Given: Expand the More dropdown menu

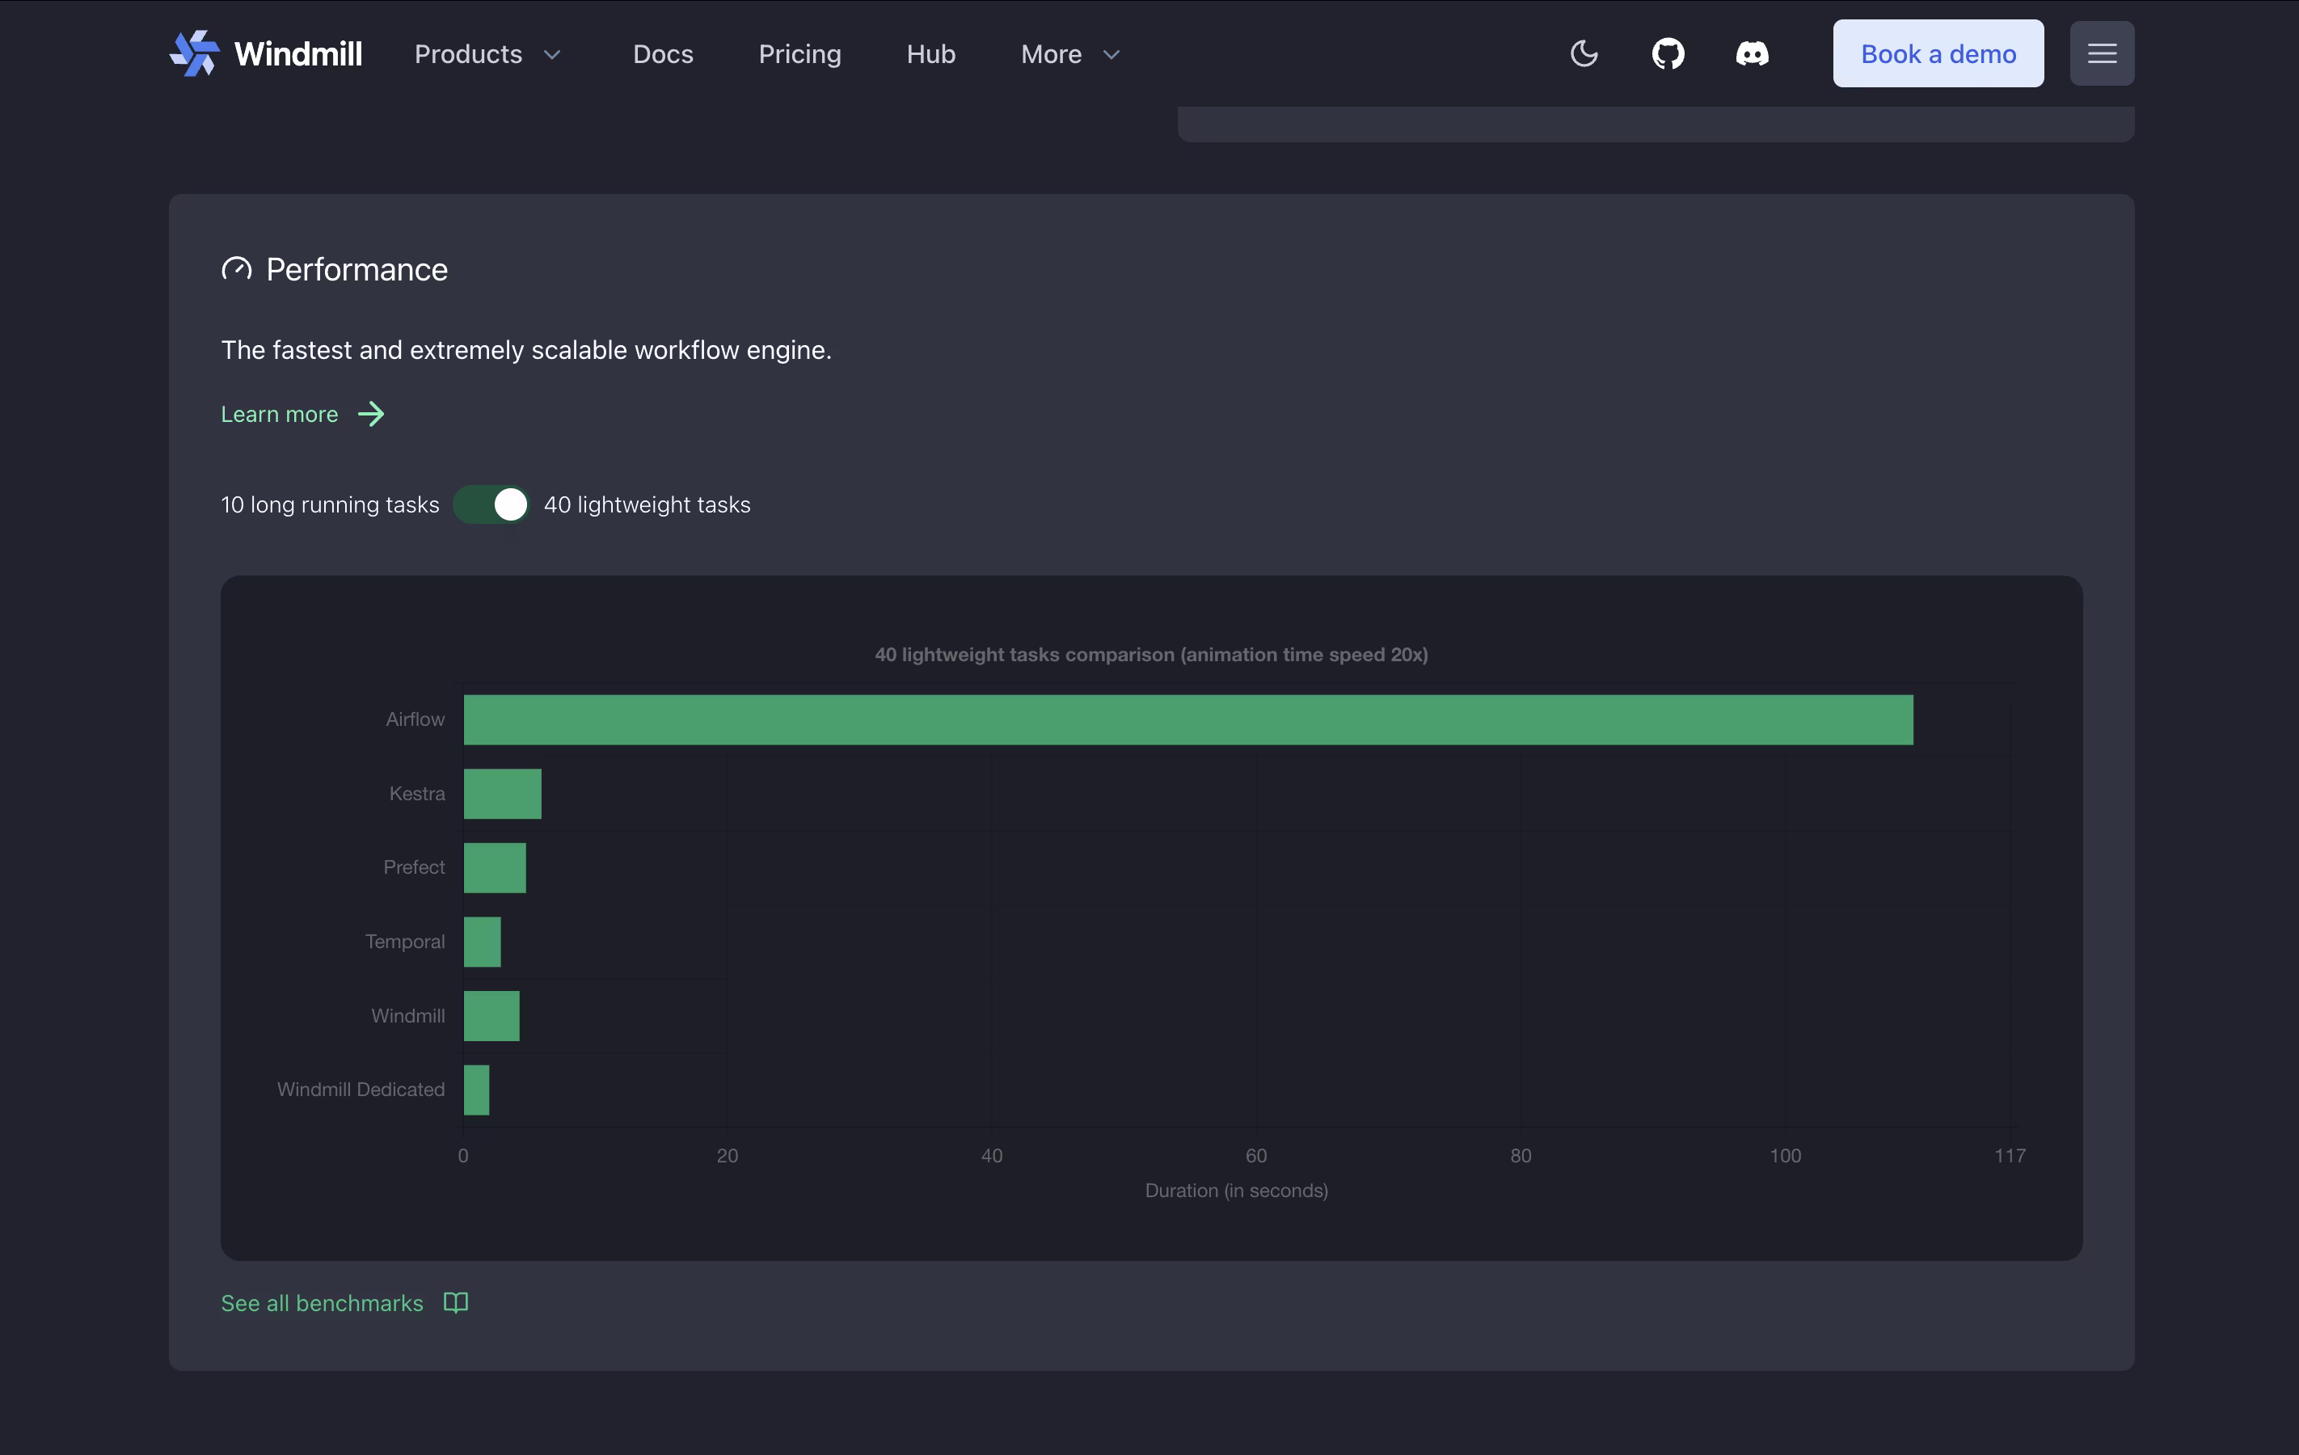Looking at the screenshot, I should pos(1070,54).
